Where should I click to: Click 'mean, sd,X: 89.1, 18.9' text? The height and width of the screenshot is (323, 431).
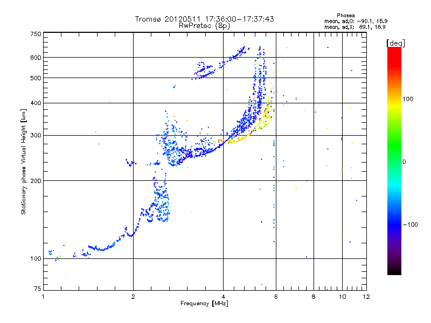355,27
